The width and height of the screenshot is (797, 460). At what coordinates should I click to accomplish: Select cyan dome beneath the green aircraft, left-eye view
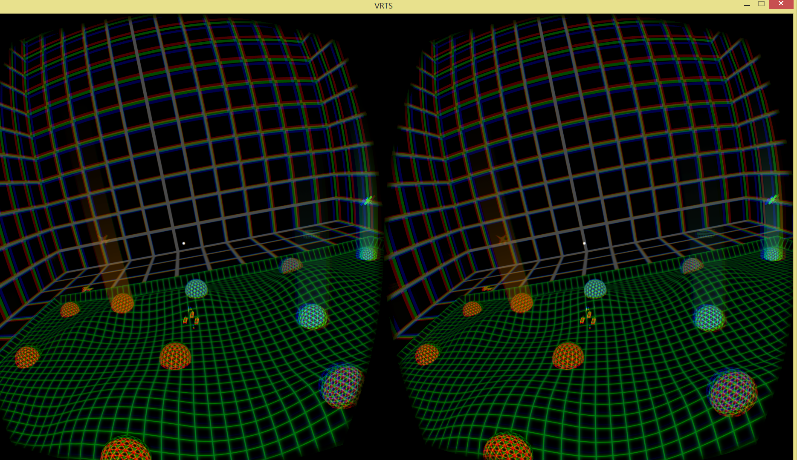pos(367,254)
